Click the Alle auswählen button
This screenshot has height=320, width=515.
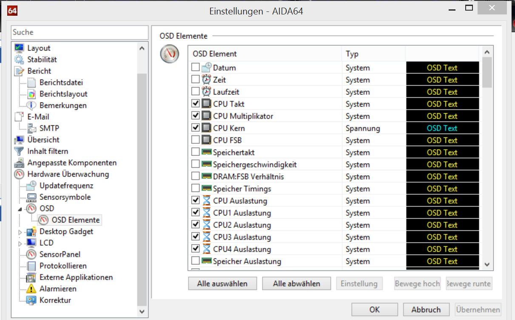point(223,284)
